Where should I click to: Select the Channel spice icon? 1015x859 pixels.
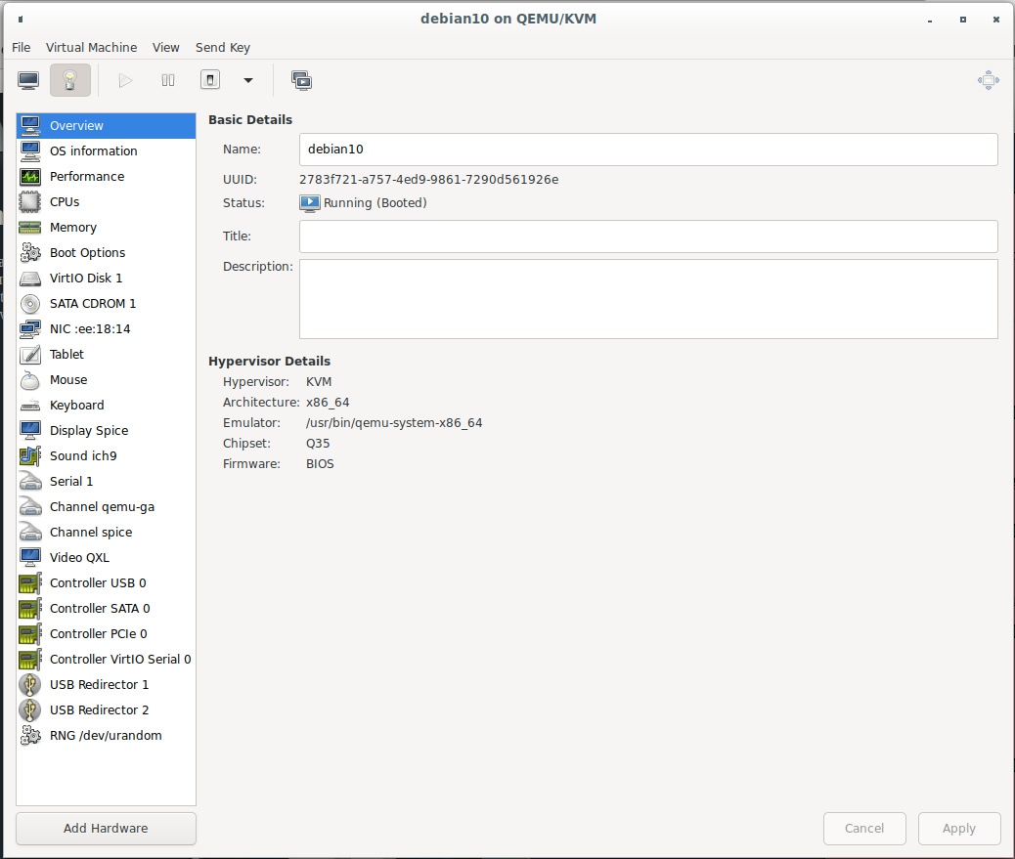[30, 532]
